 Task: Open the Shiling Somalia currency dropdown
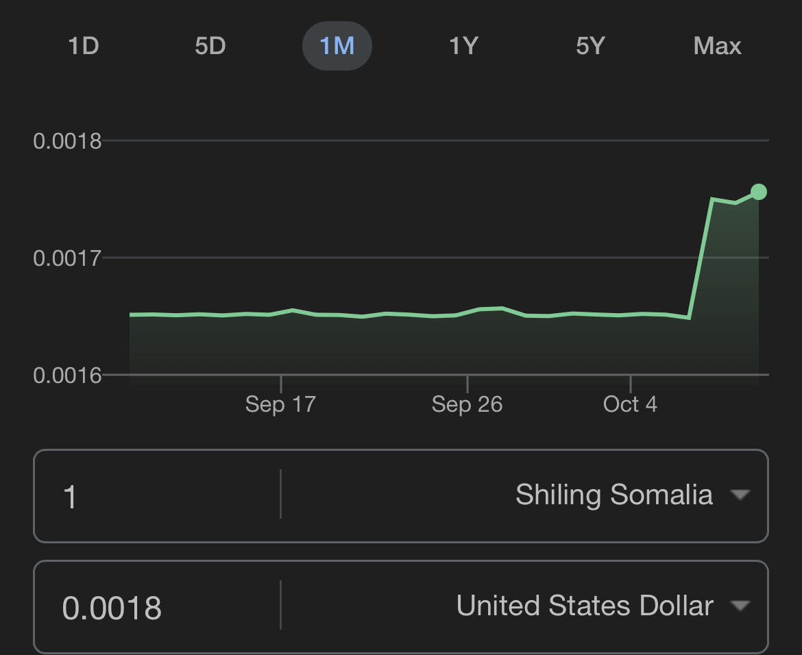click(x=613, y=495)
